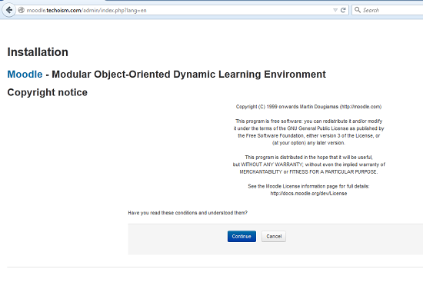Click the site identity globe icon

pyautogui.click(x=22, y=10)
